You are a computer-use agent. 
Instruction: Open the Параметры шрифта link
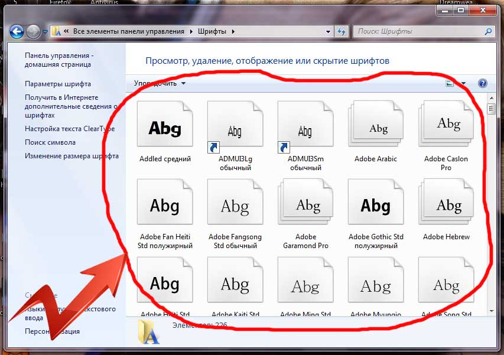coord(58,84)
